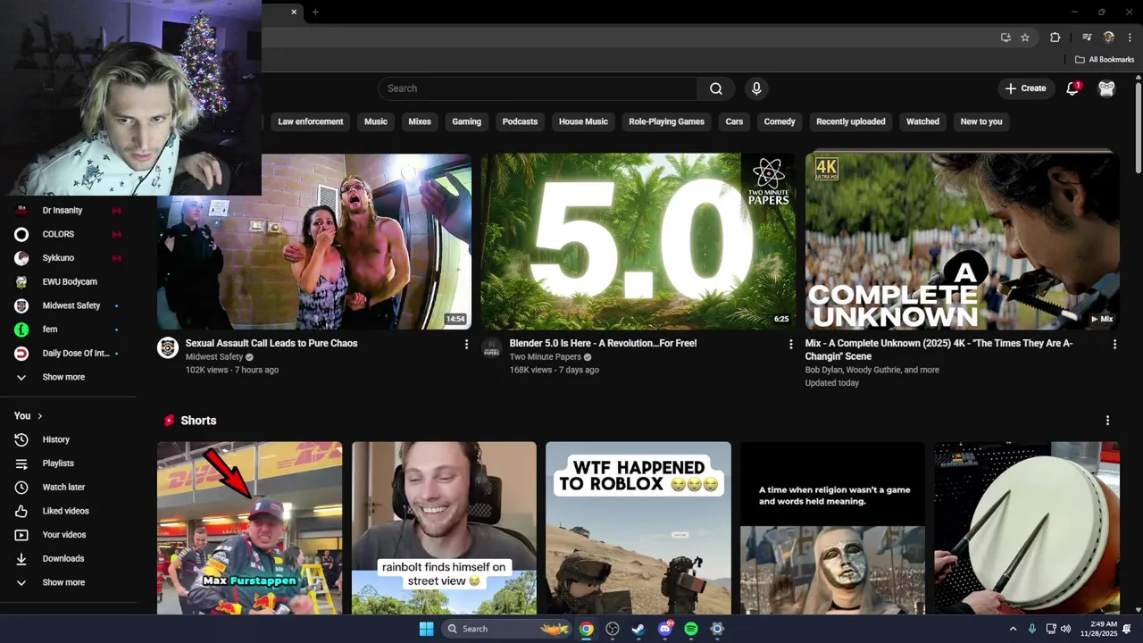Open Windows Start menu
The width and height of the screenshot is (1143, 643).
(x=426, y=629)
